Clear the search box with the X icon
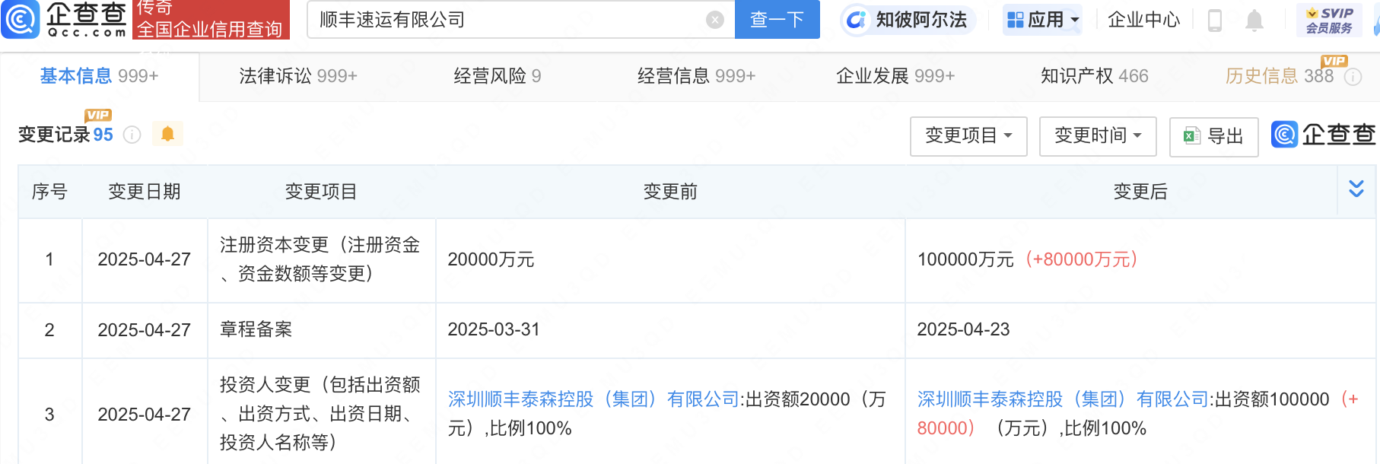This screenshot has height=464, width=1380. pos(715,20)
